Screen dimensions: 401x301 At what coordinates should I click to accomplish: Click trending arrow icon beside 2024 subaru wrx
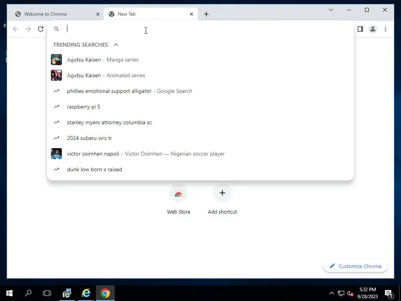click(56, 138)
